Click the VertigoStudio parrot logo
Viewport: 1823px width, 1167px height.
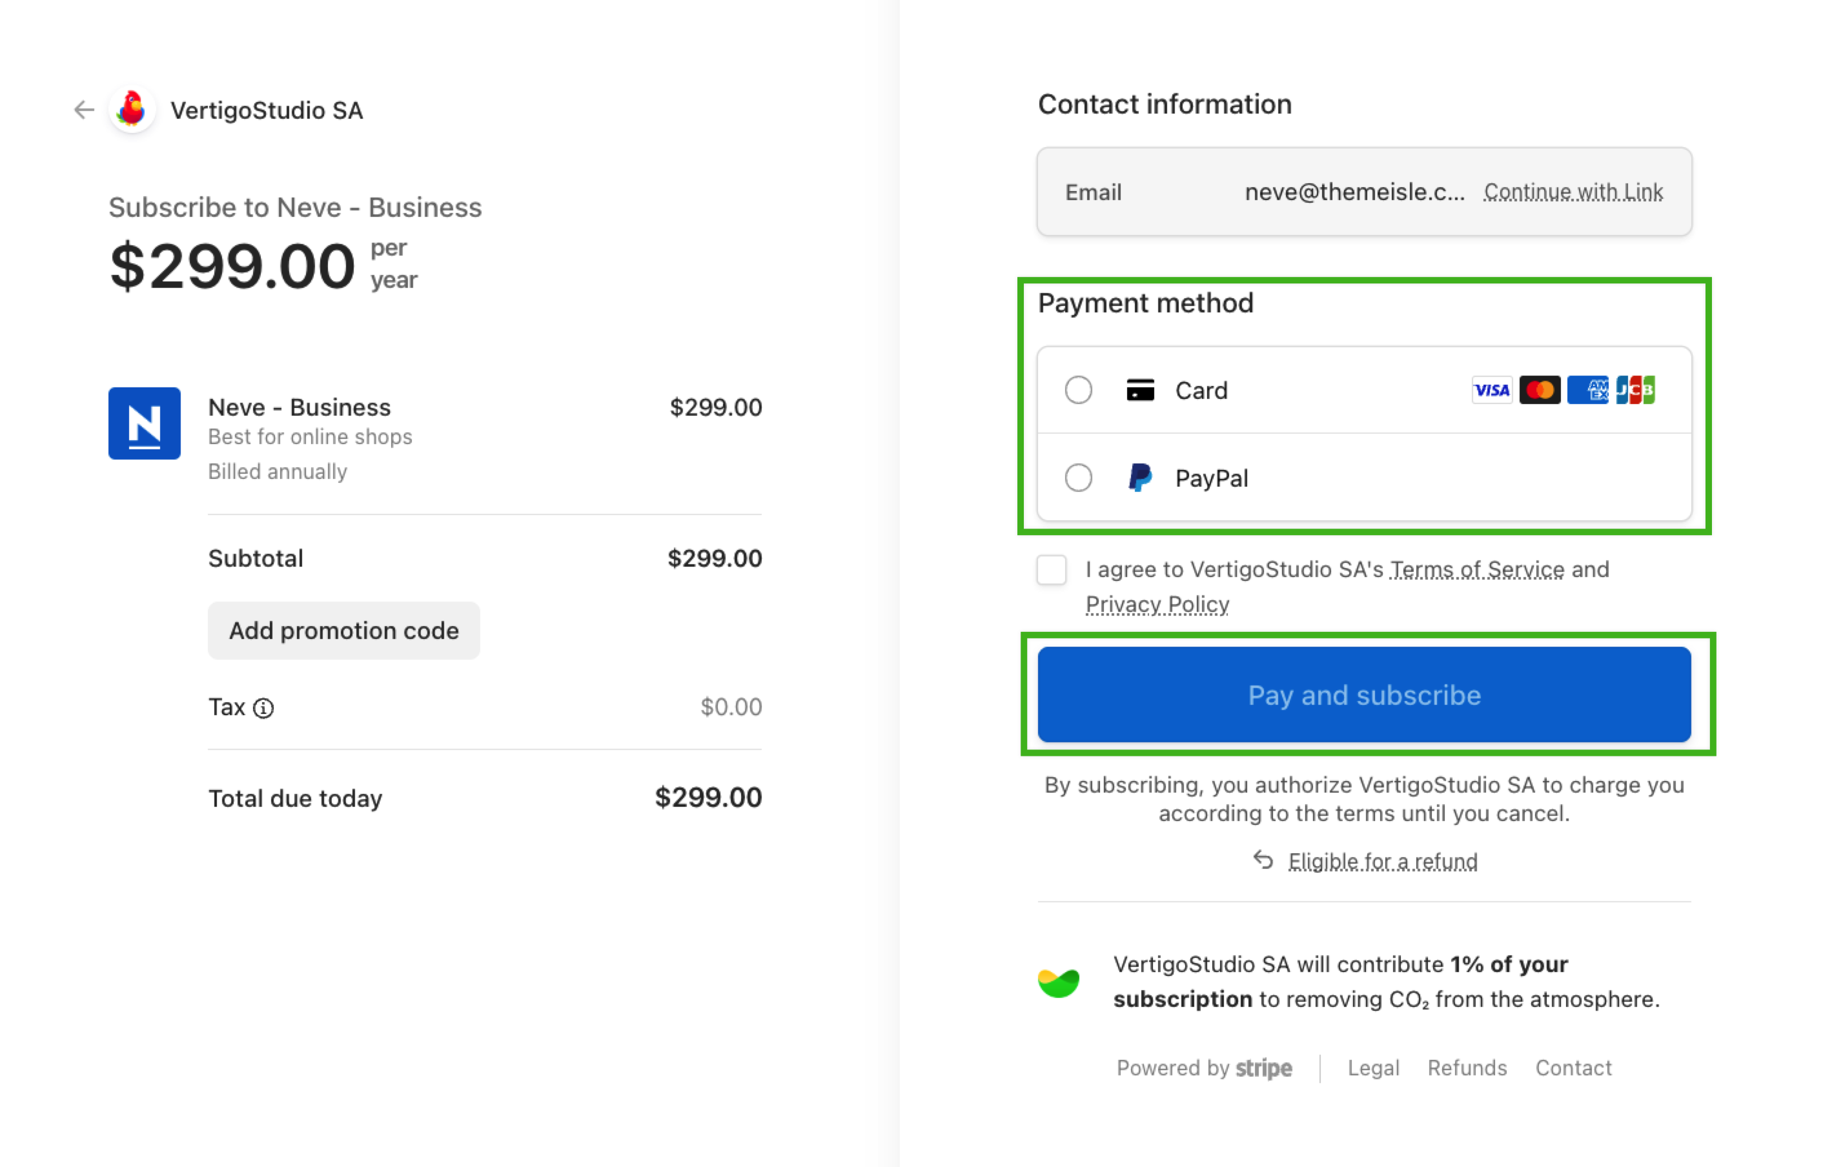coord(132,110)
